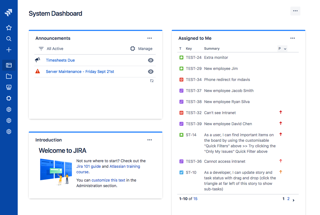Viewport: 320px width, 215px height.
Task: Create a new issue with the plus icon
Action: tap(9, 50)
